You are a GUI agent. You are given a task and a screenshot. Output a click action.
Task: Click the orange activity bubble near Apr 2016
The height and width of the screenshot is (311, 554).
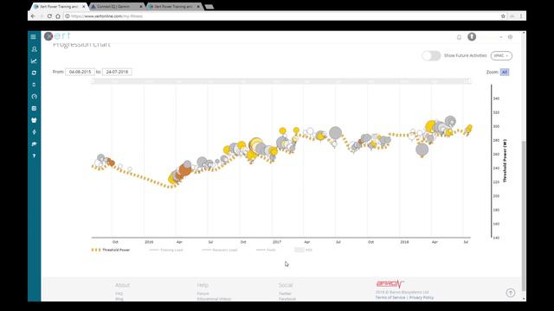[x=184, y=169]
